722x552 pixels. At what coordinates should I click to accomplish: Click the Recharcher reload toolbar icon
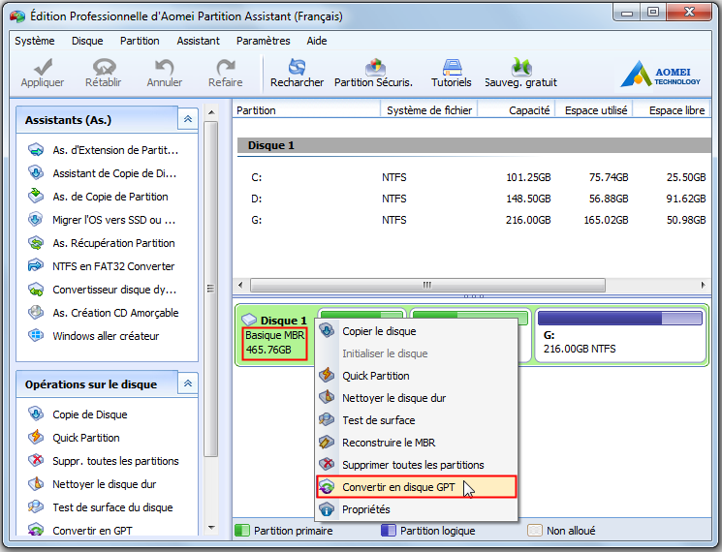[297, 67]
